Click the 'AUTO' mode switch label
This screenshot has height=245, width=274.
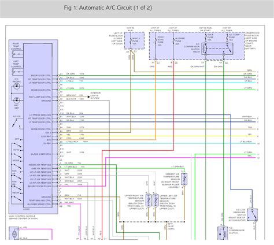tap(16, 150)
